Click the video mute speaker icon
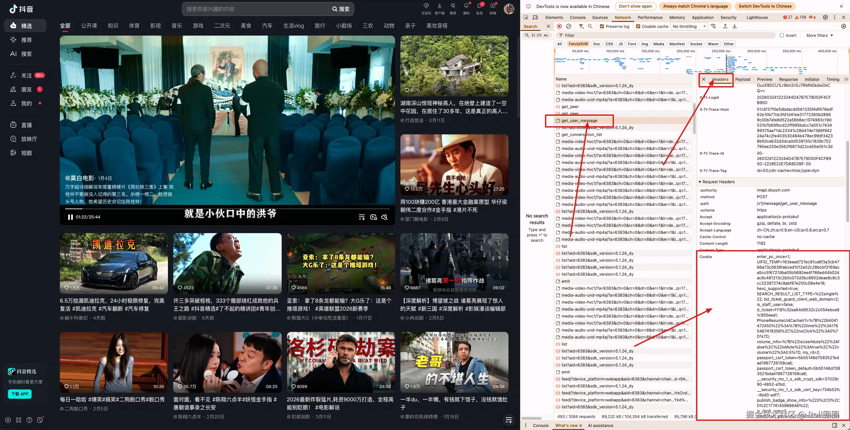This screenshot has width=850, height=430. (x=384, y=217)
